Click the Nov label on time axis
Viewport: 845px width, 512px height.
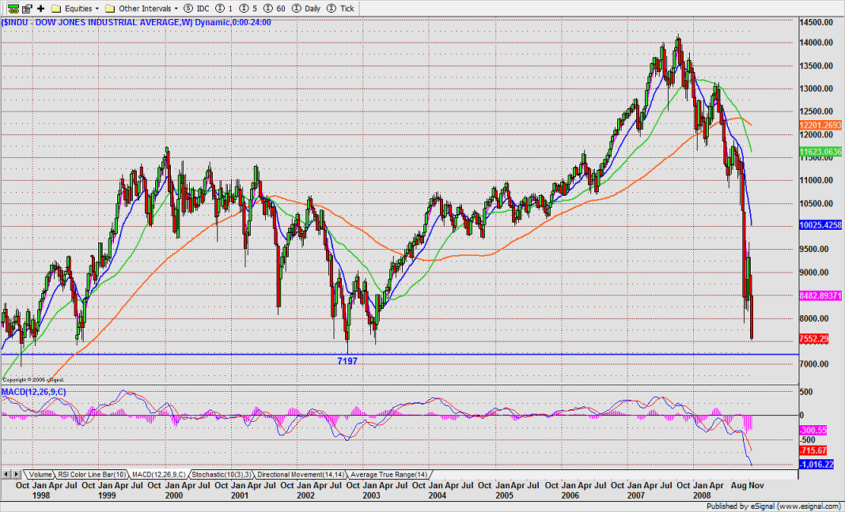click(x=756, y=485)
